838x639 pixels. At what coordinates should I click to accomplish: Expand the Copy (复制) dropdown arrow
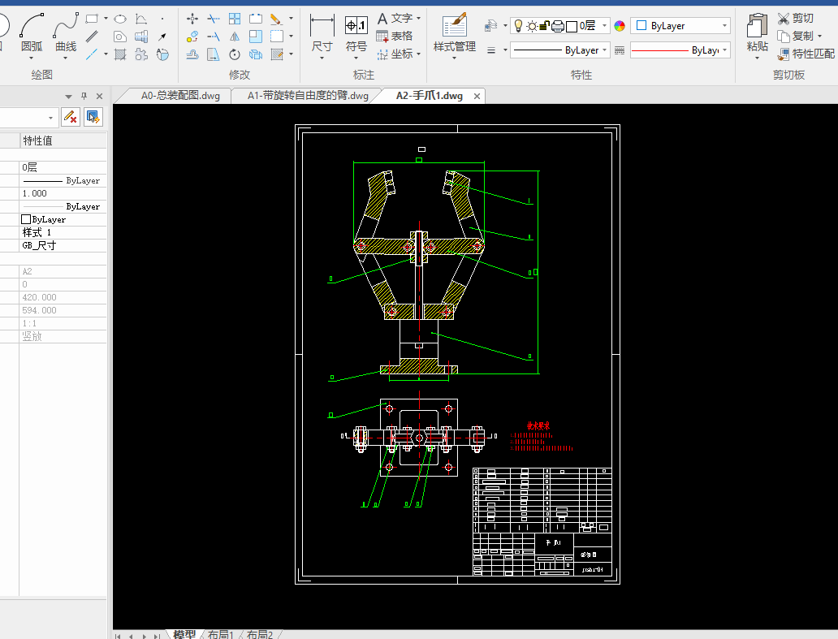(x=819, y=37)
